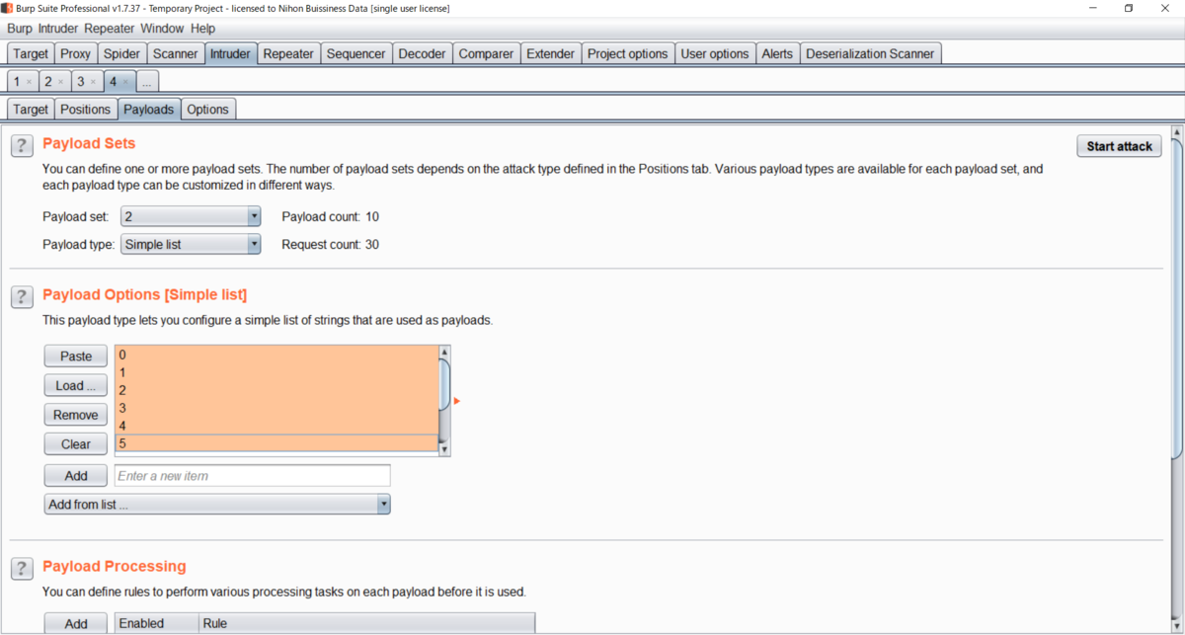
Task: Close Intruder attack tab 4
Action: 125,82
